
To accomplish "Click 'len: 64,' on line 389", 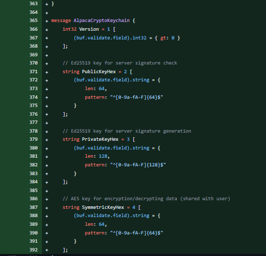I will 96,224.
